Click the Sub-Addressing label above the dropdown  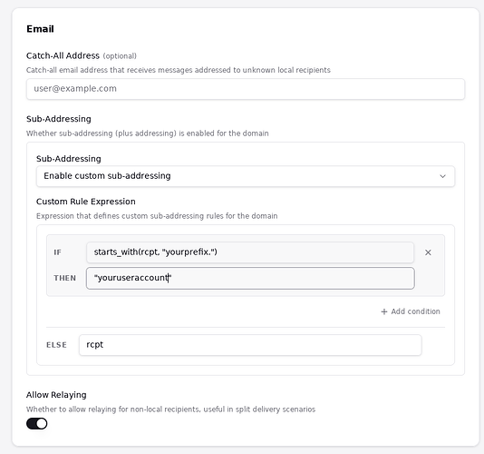click(x=69, y=159)
